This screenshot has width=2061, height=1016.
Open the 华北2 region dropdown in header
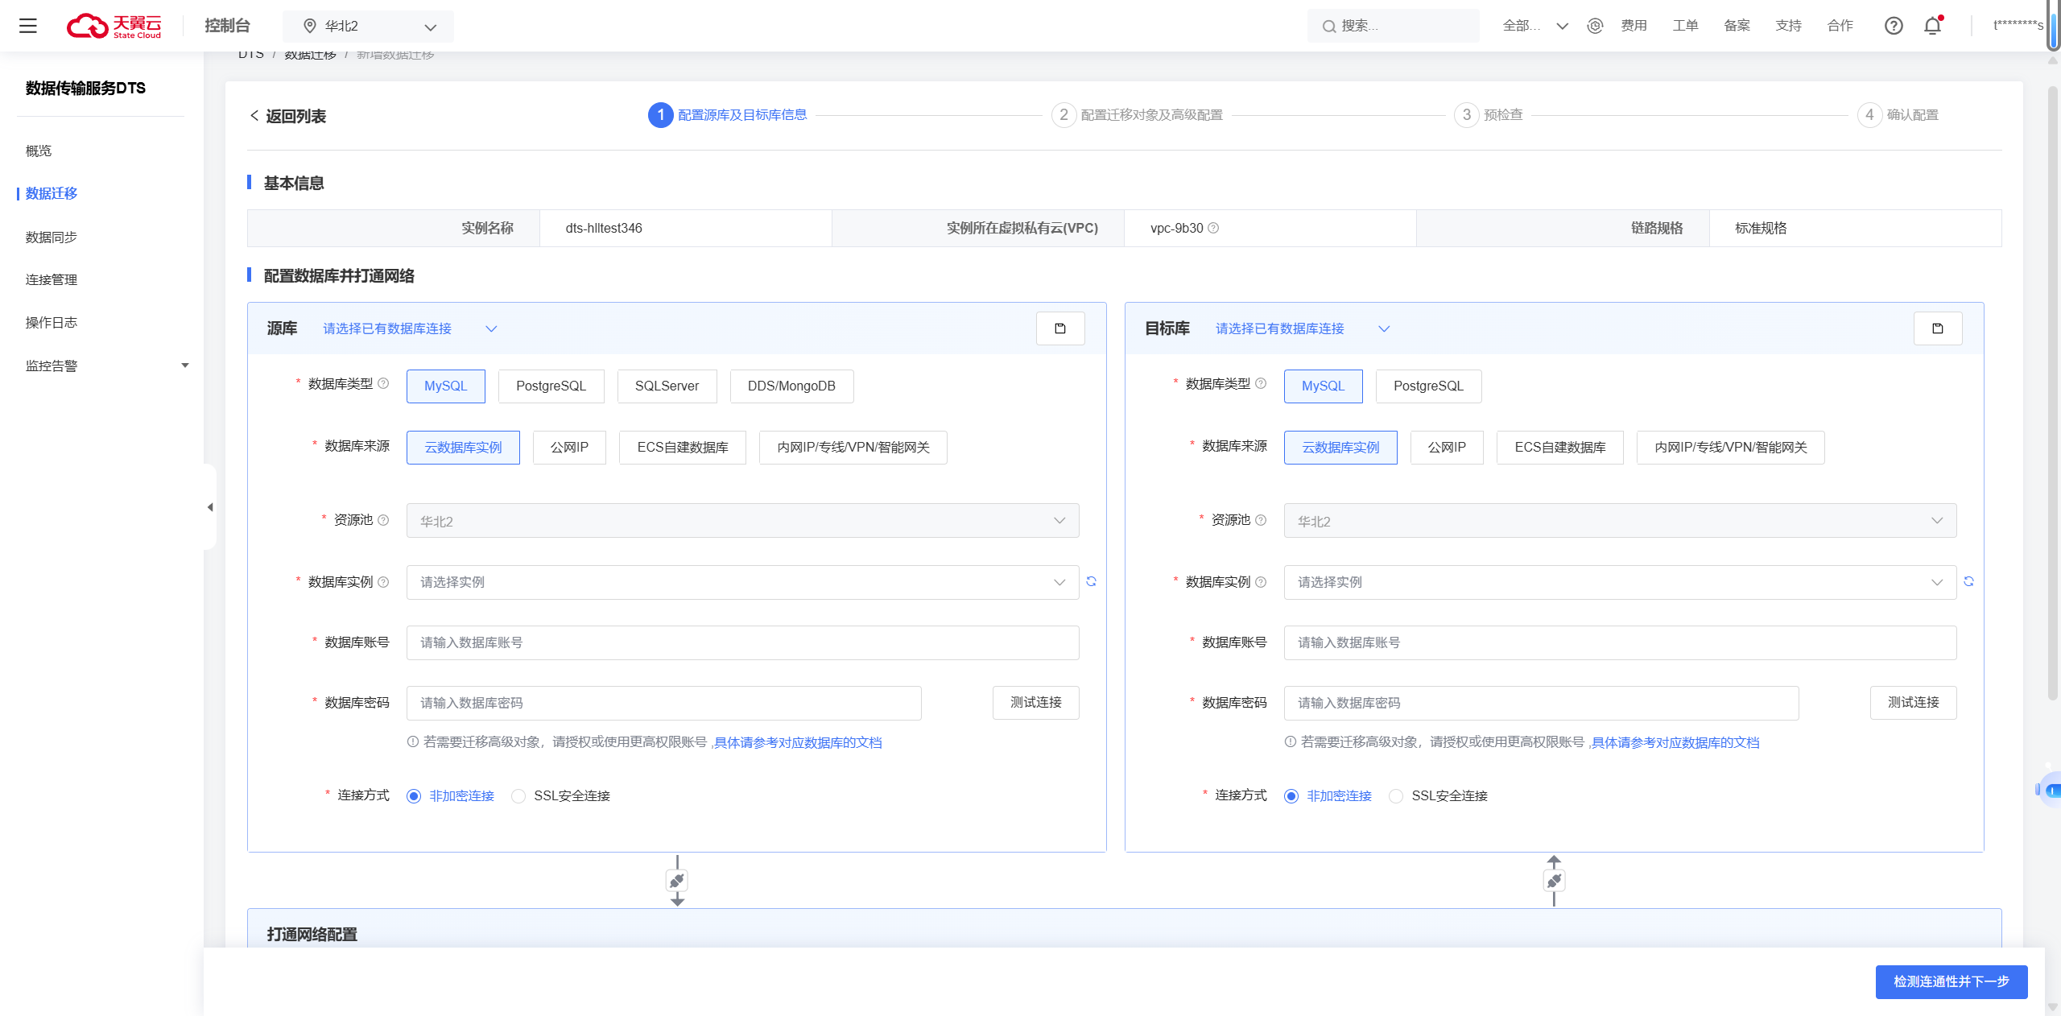click(x=368, y=27)
